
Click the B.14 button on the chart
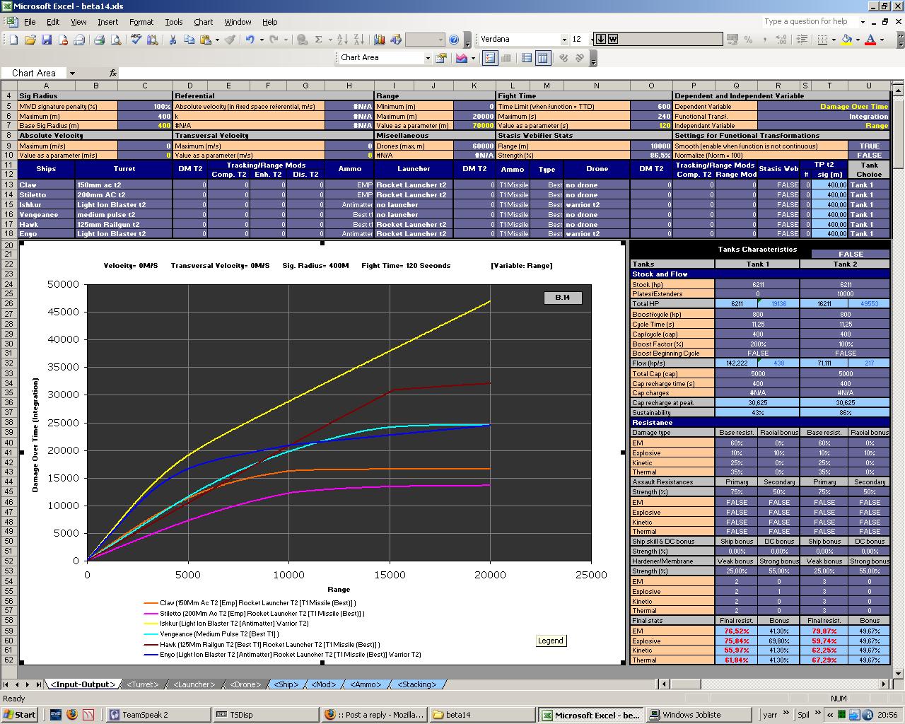[563, 297]
